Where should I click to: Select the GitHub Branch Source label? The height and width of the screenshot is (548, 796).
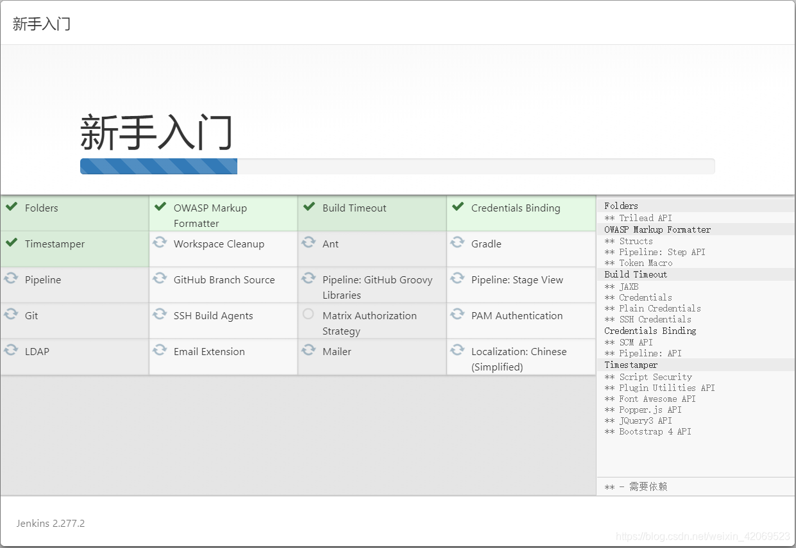224,280
